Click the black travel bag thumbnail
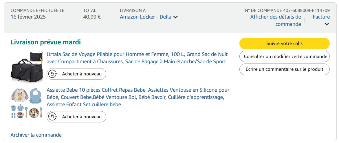The width and height of the screenshot is (339, 143). tap(26, 67)
